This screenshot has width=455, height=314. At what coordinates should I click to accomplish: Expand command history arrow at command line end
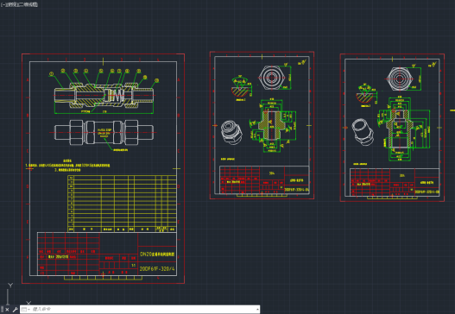[x=257, y=310]
